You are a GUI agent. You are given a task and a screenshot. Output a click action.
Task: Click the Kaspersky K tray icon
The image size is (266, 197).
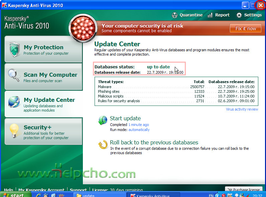click(x=230, y=195)
